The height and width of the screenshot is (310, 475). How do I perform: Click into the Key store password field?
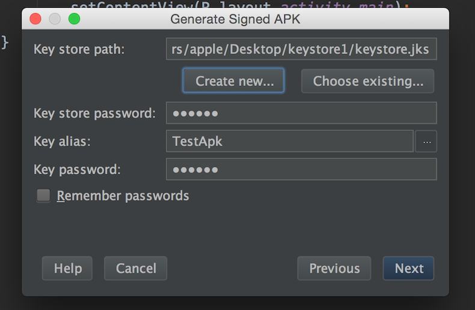click(x=301, y=113)
